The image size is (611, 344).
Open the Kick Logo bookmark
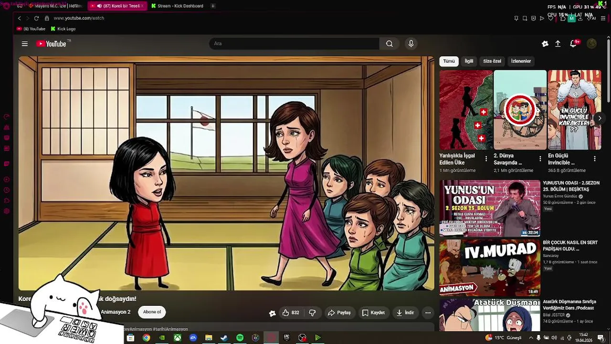click(63, 29)
